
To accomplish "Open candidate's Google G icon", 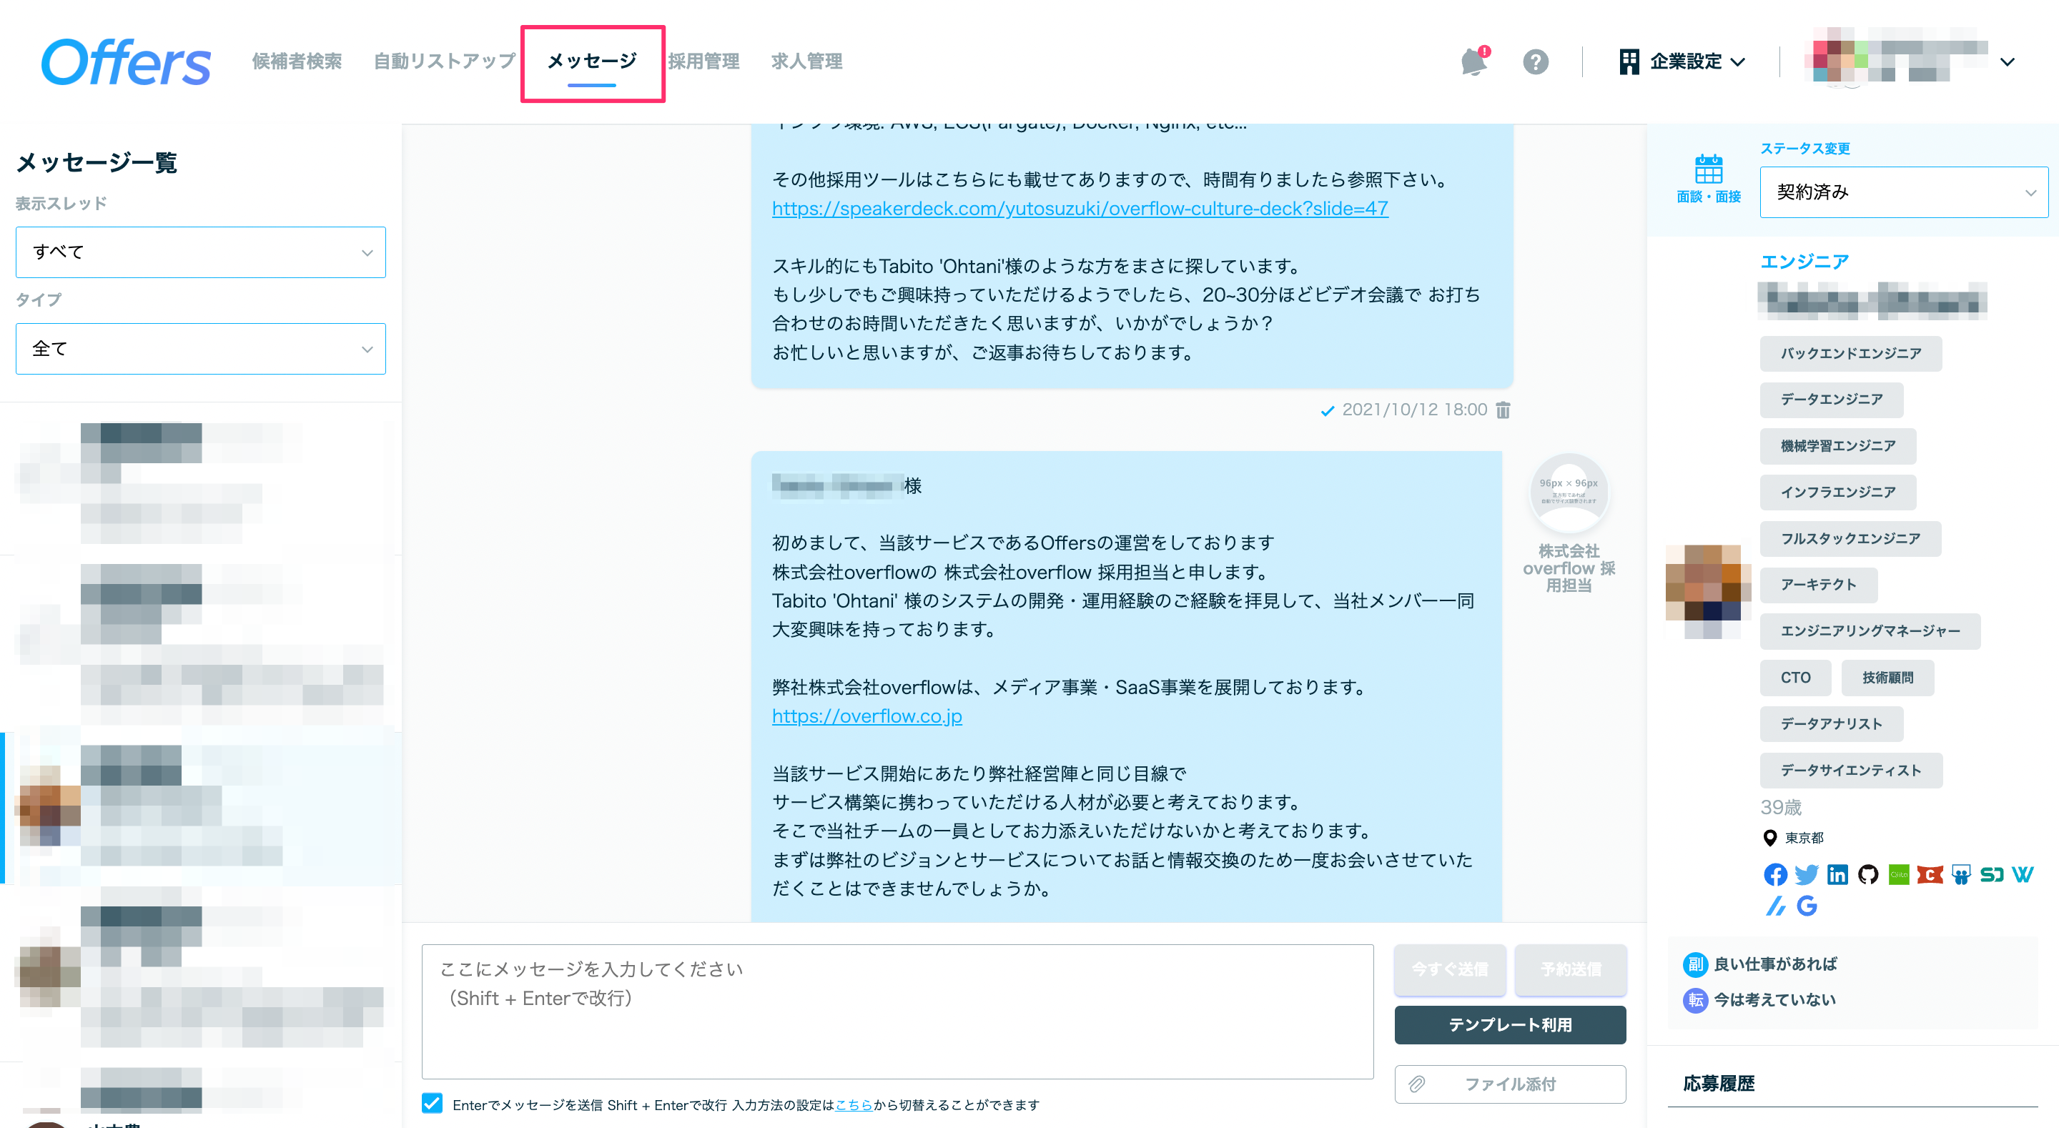I will click(1807, 906).
